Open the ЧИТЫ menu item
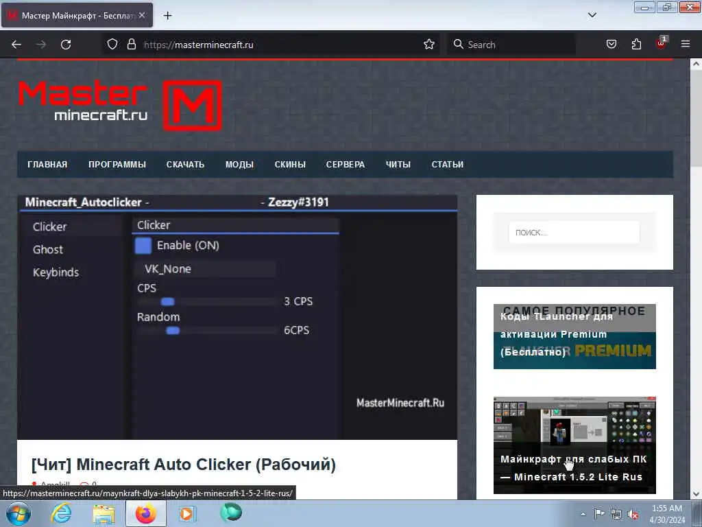Image resolution: width=702 pixels, height=527 pixels. click(398, 165)
